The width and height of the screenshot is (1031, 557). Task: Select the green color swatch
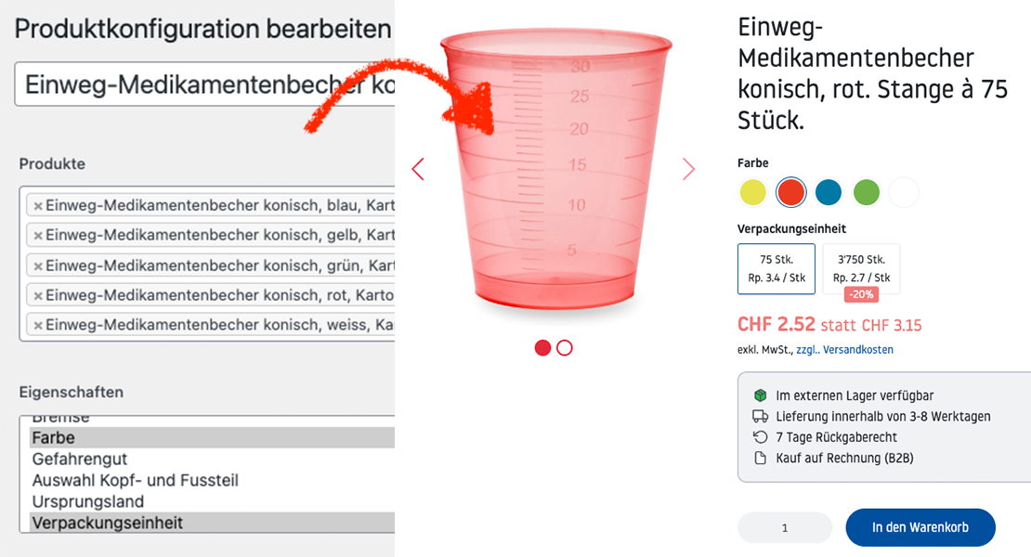867,192
